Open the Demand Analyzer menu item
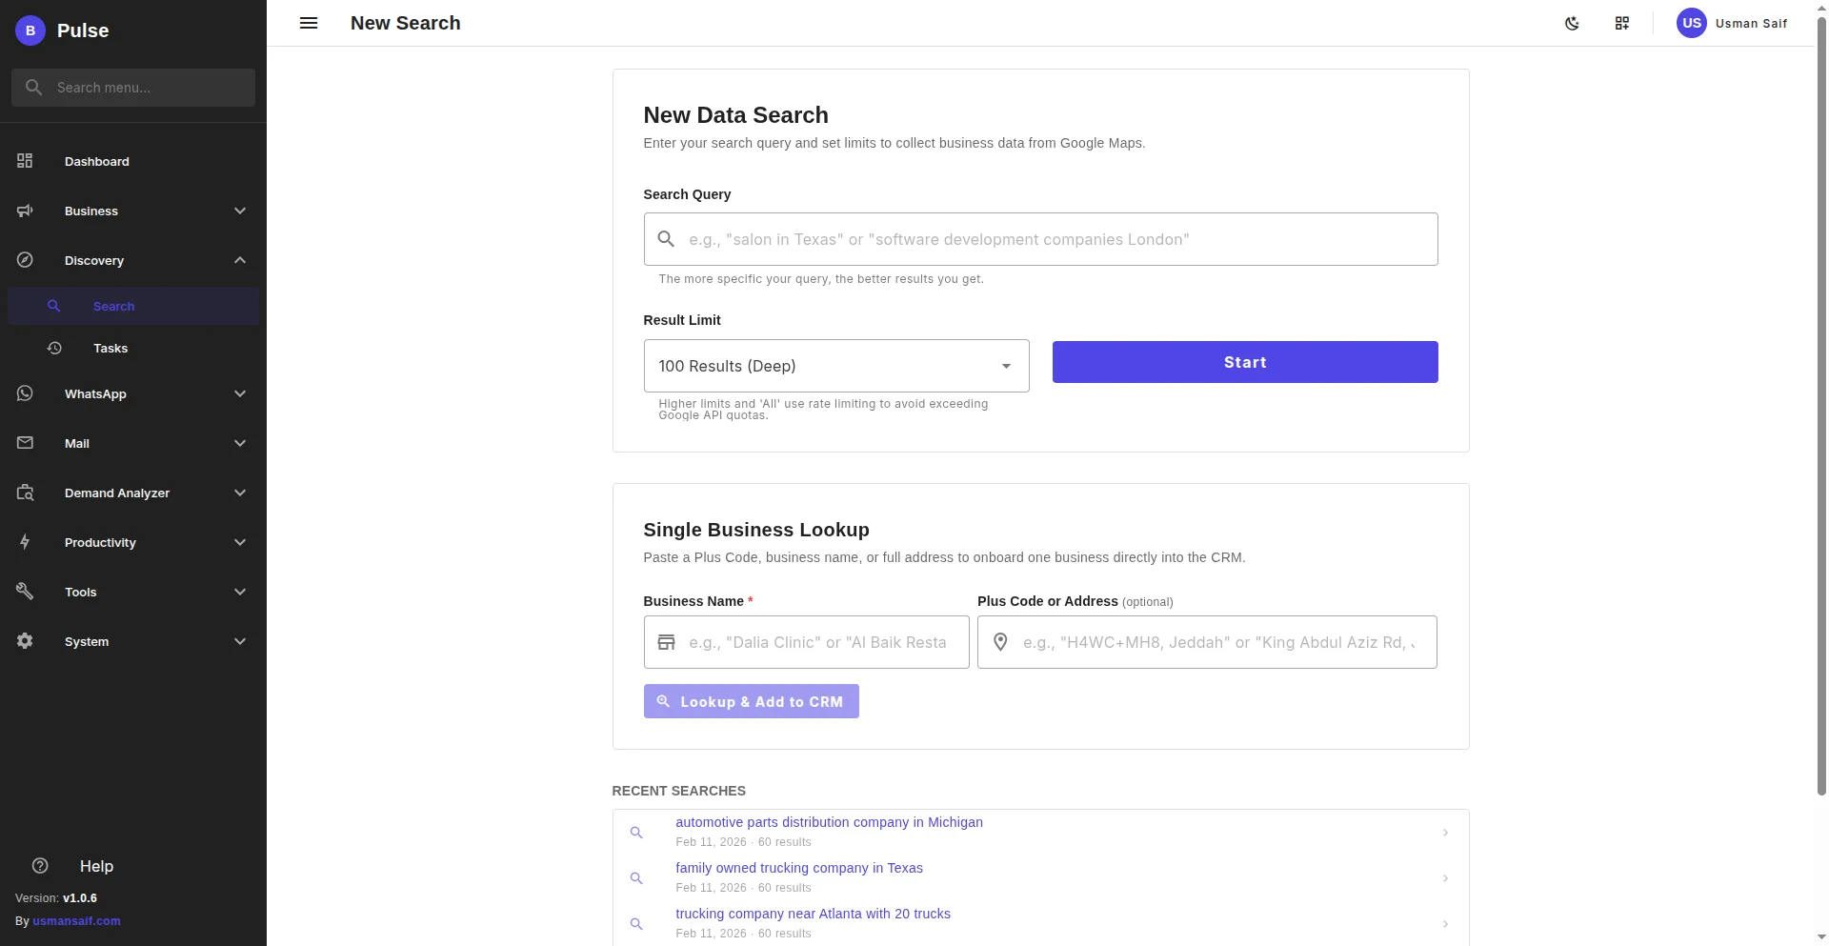The width and height of the screenshot is (1829, 946). coord(133,493)
